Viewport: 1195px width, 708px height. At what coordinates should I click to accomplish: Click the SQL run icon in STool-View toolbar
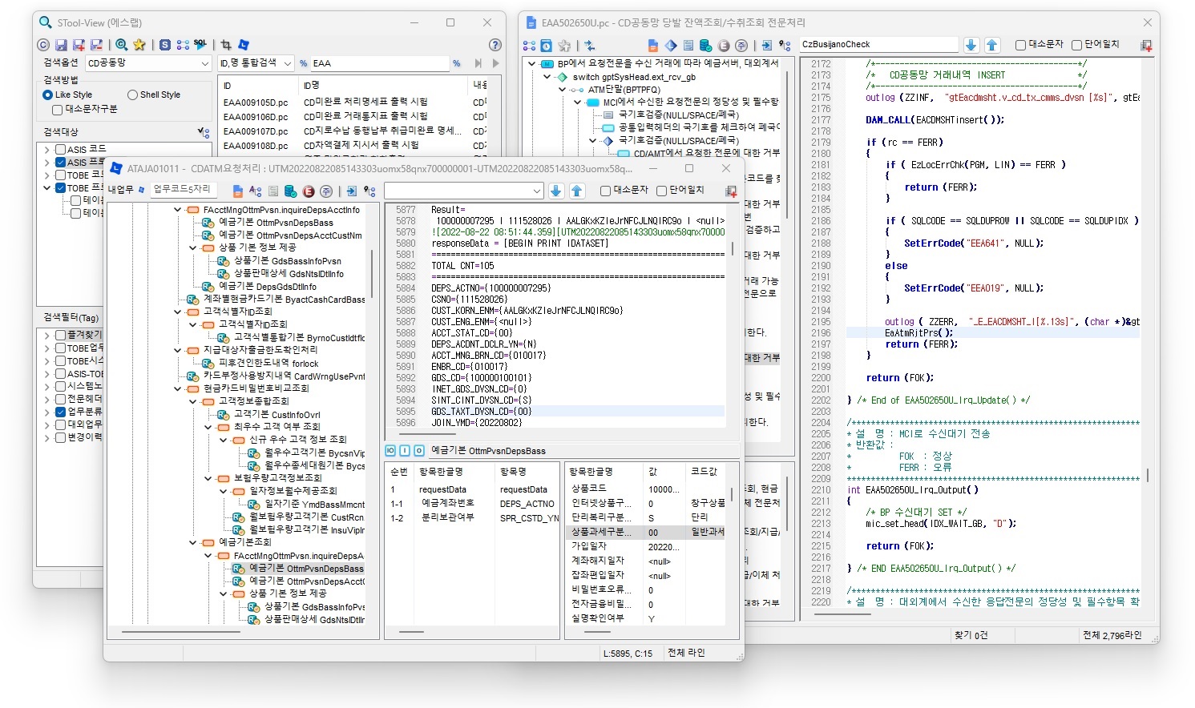[x=200, y=45]
